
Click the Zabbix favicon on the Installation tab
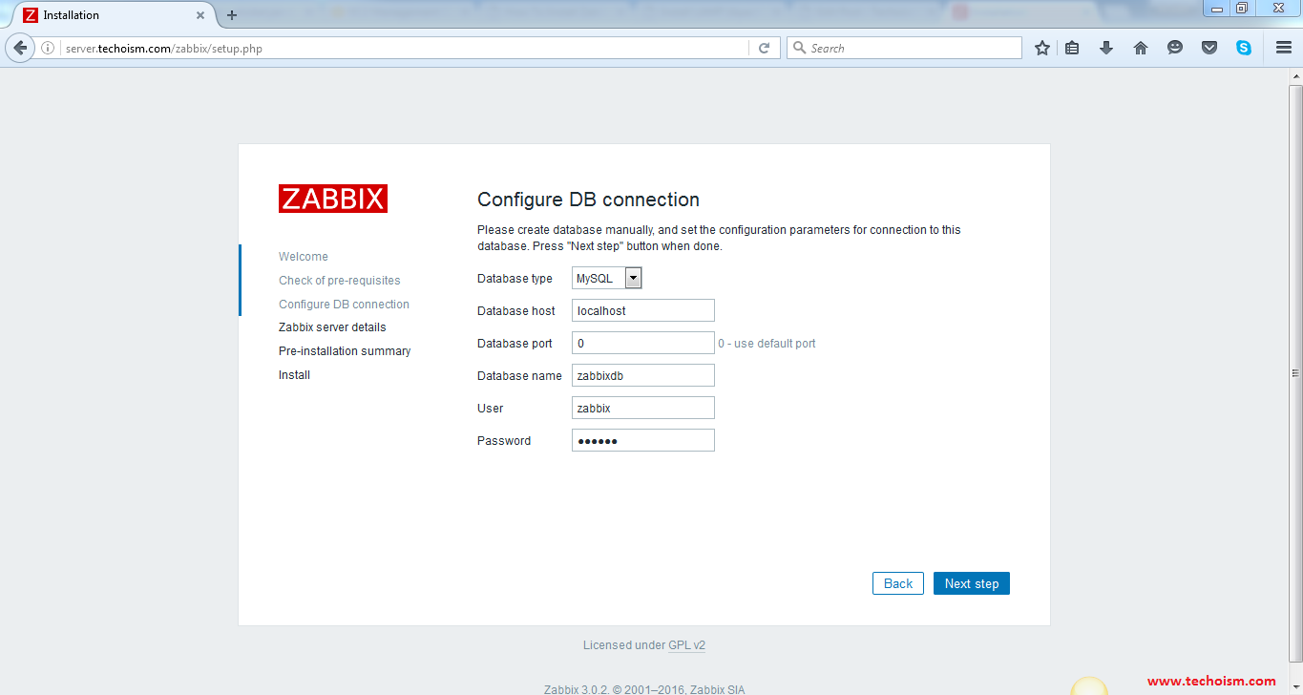coord(31,15)
